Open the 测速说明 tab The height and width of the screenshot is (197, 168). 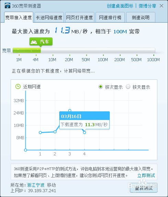coord(141,17)
